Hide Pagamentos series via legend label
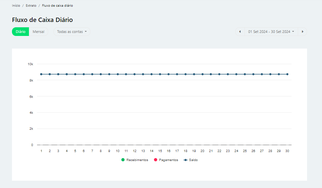322x188 pixels. [x=168, y=160]
